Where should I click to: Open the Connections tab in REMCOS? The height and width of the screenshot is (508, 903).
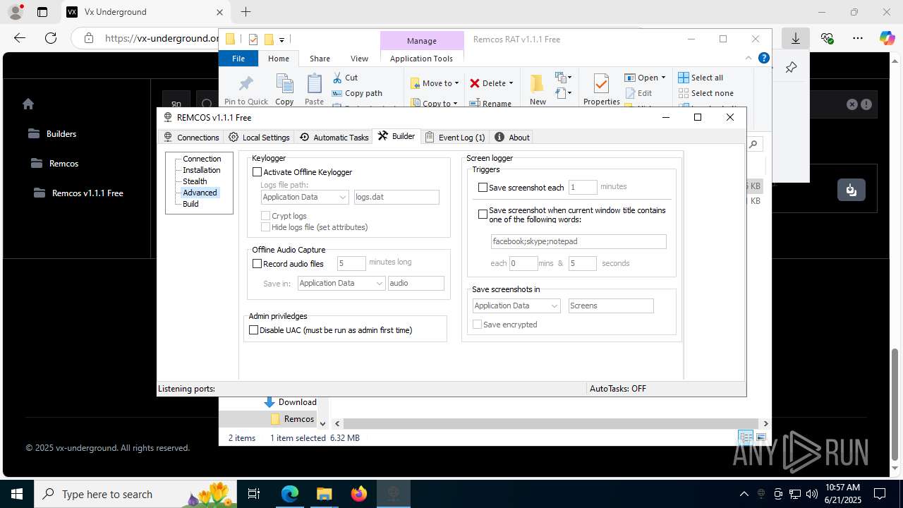coord(191,137)
